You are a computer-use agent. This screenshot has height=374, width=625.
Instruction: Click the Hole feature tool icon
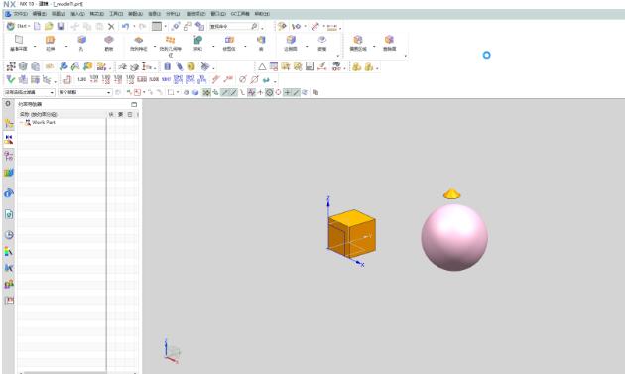81,43
